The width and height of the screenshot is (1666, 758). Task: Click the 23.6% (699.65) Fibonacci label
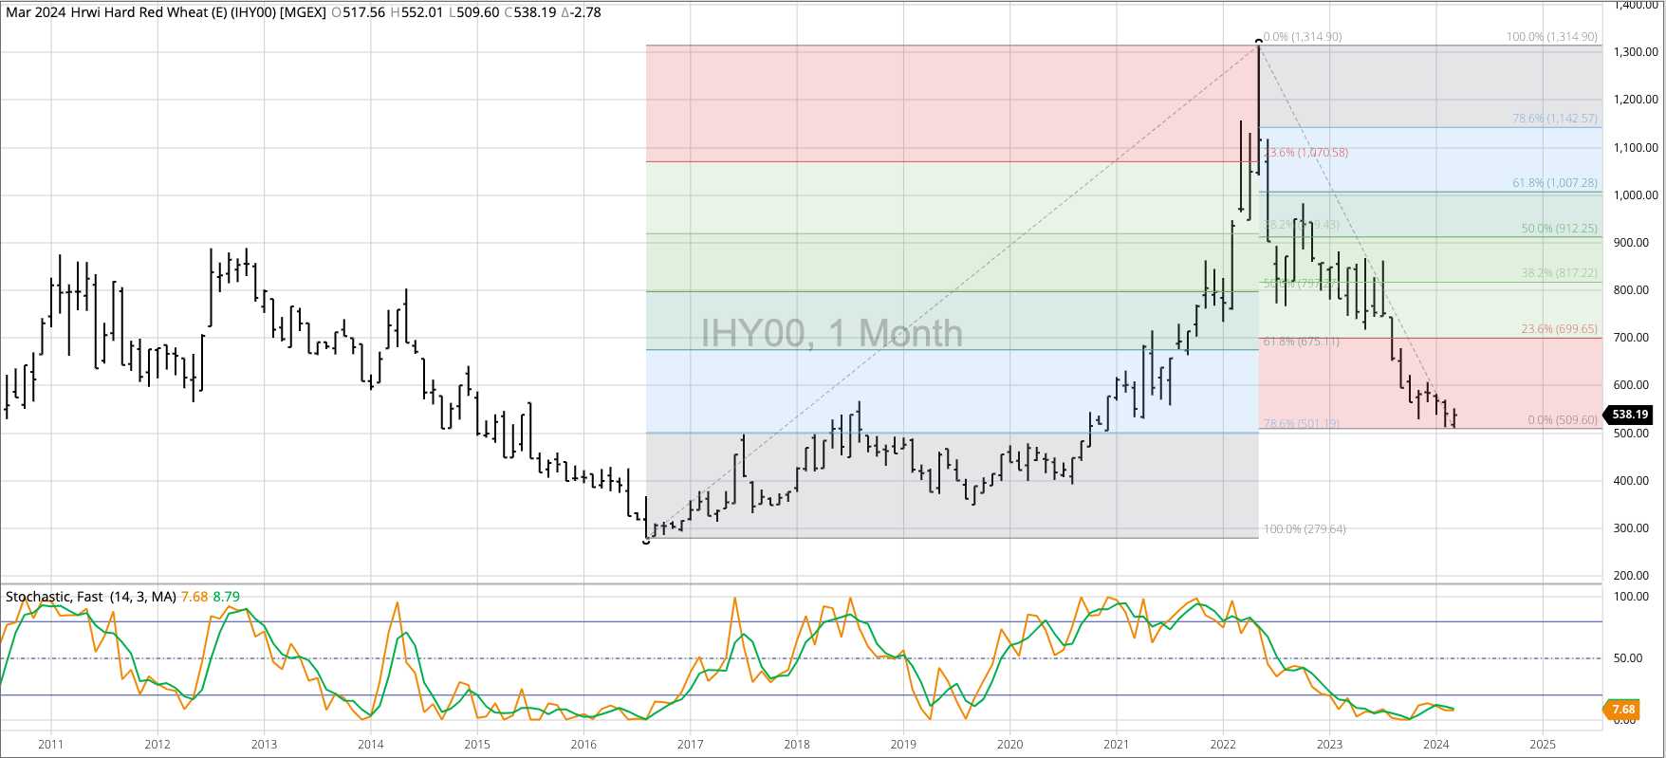(x=1559, y=329)
